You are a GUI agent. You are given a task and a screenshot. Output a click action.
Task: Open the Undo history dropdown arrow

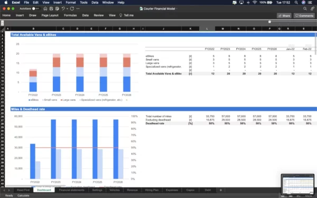point(67,8)
